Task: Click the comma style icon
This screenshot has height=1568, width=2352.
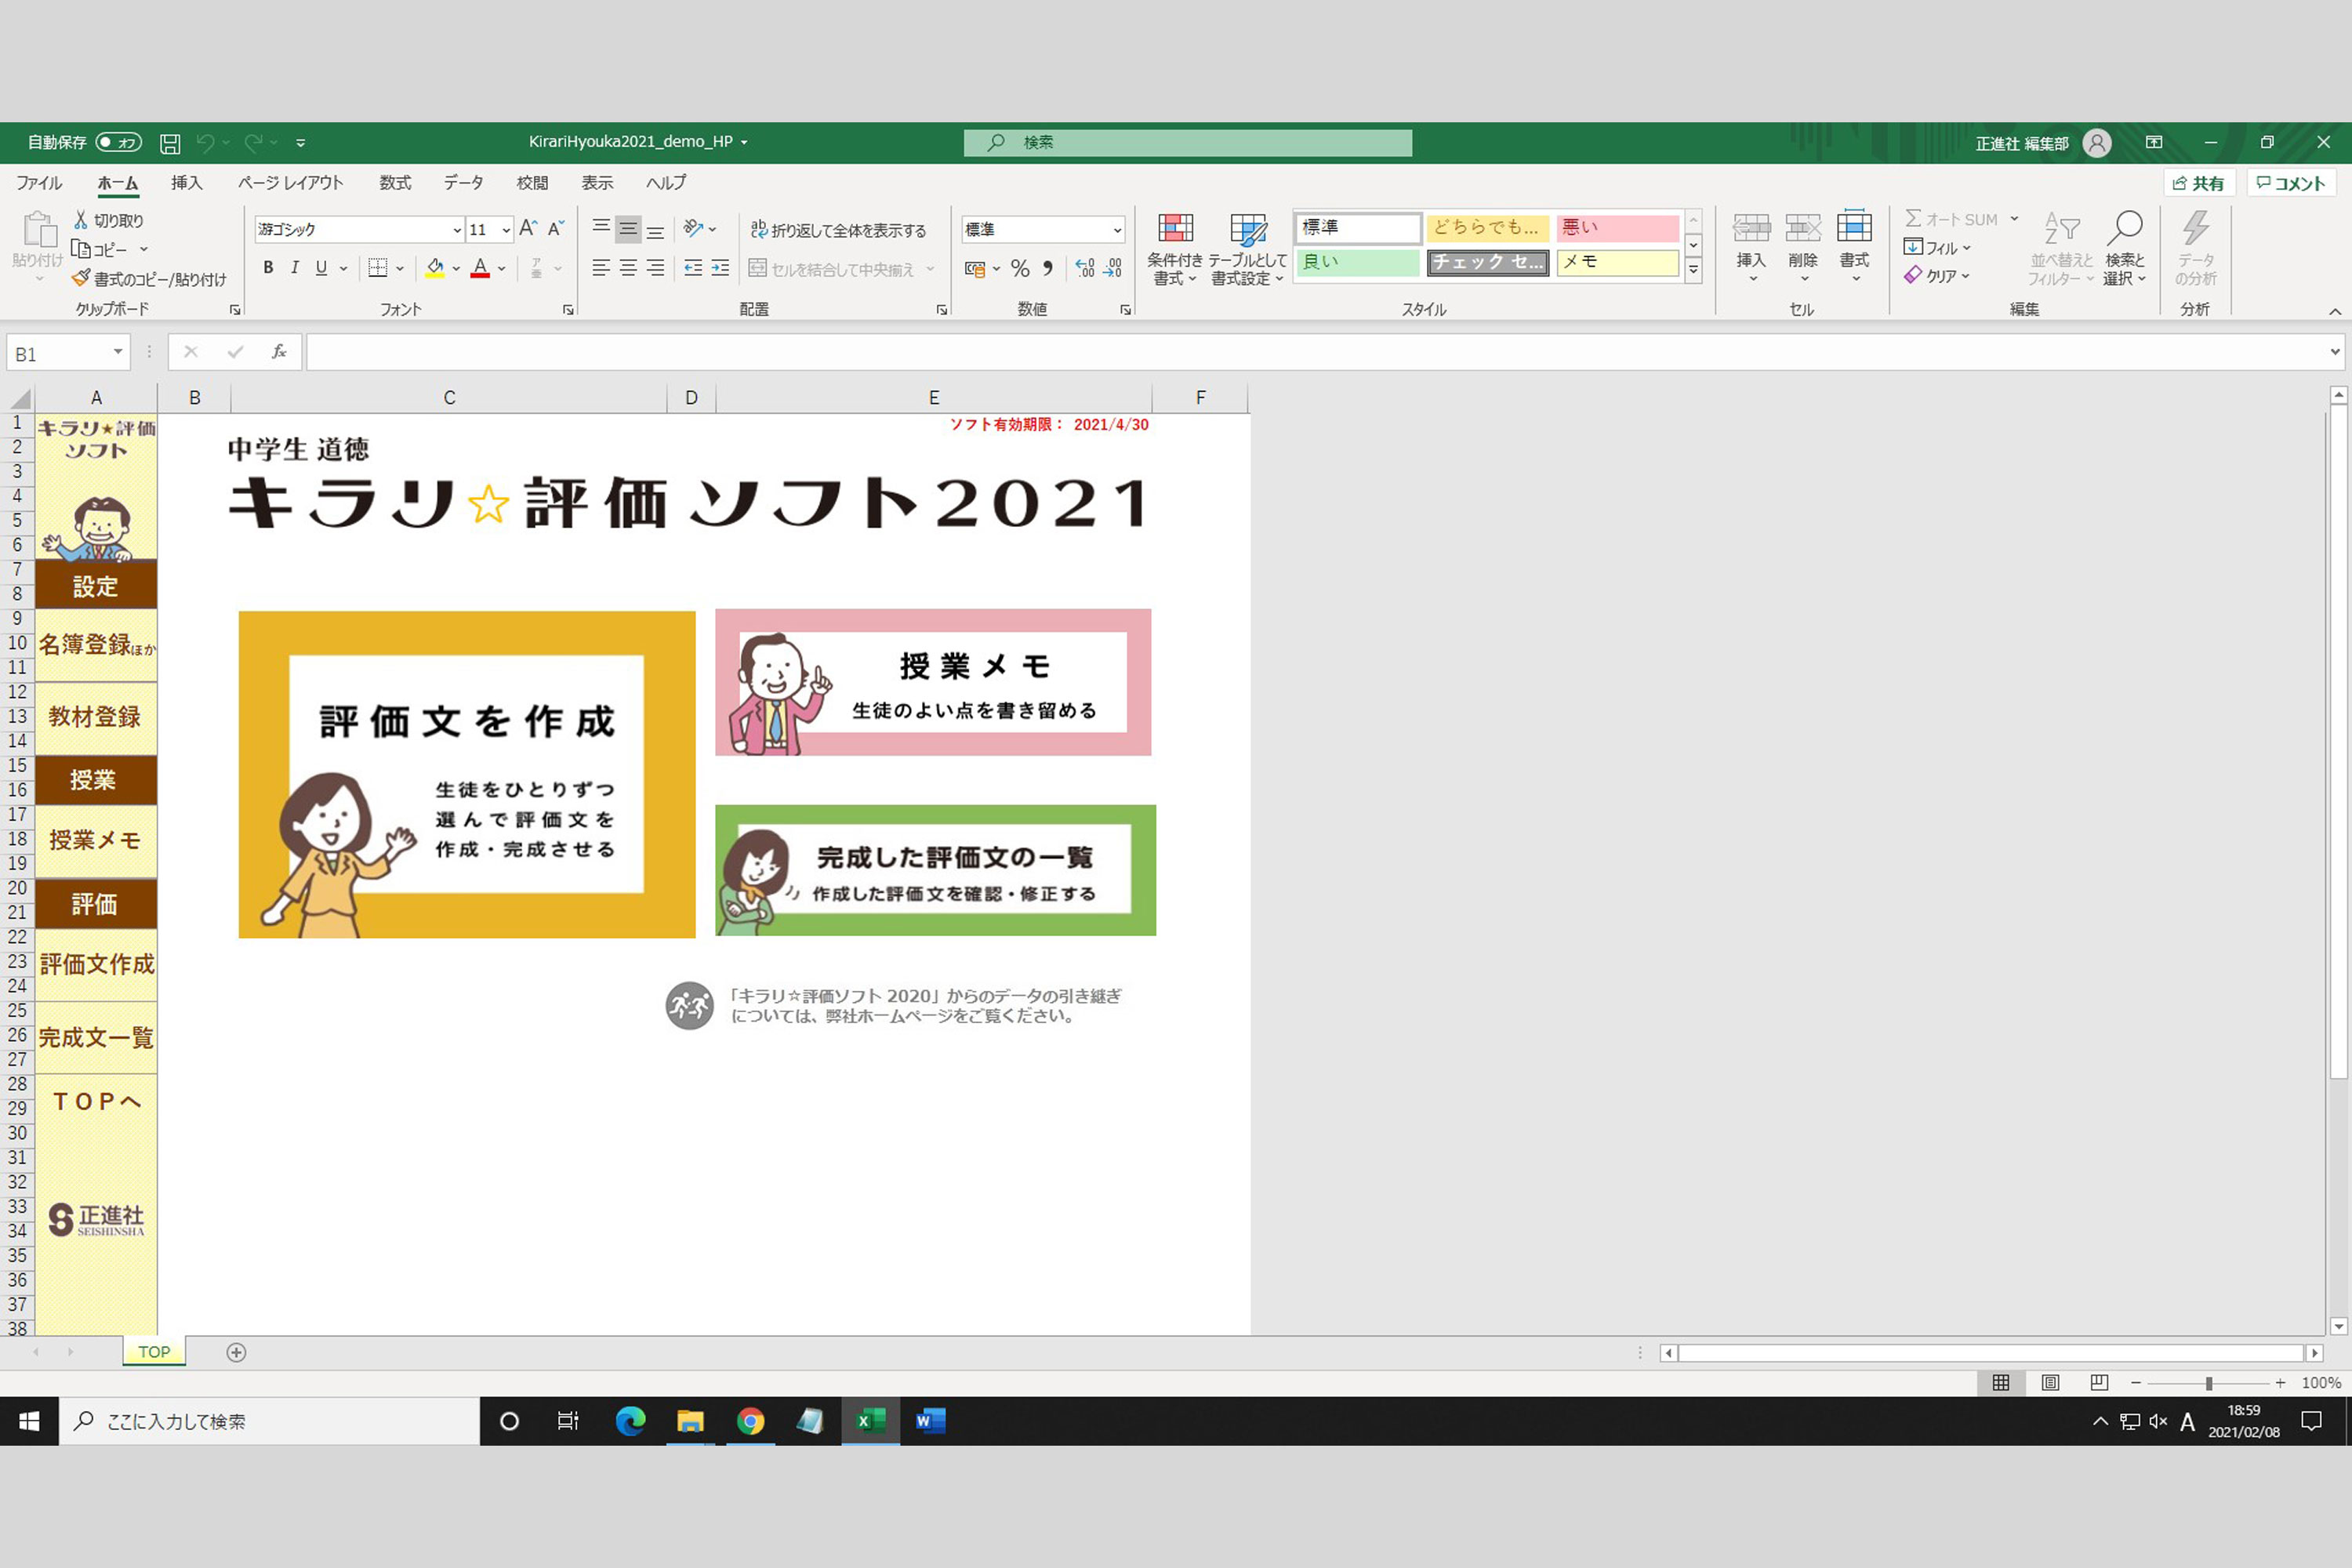Action: [x=1047, y=268]
